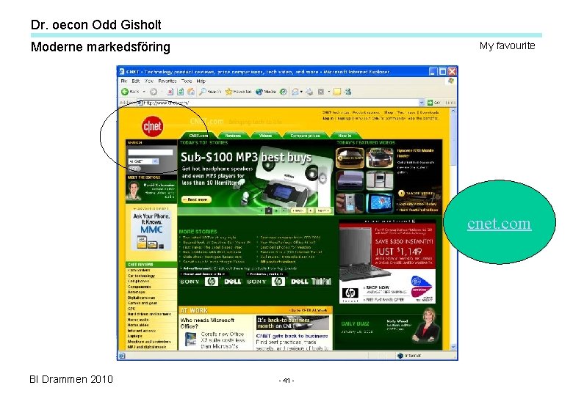Screen dimensions: 573x396
Task: Open the flat TV featured video thumbnail
Action: click(x=380, y=202)
